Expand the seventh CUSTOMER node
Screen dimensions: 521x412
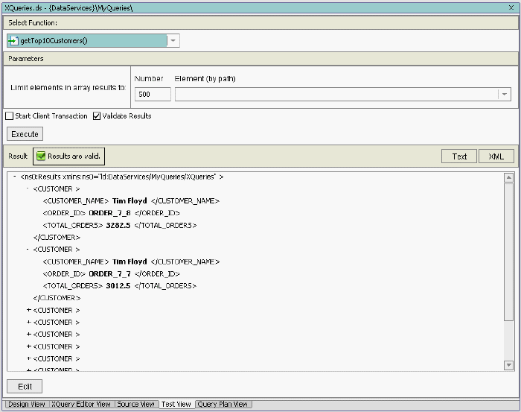pos(29,358)
